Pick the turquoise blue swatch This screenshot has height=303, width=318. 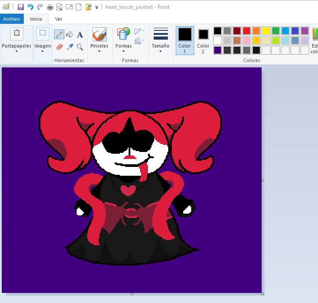tap(285, 31)
